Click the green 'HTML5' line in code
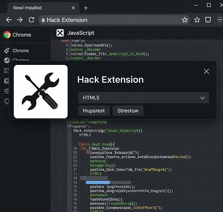This screenshot has height=212, width=223. 96,174
